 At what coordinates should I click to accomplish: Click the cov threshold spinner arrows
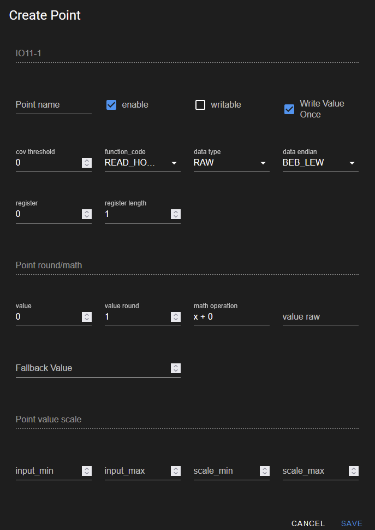(87, 163)
